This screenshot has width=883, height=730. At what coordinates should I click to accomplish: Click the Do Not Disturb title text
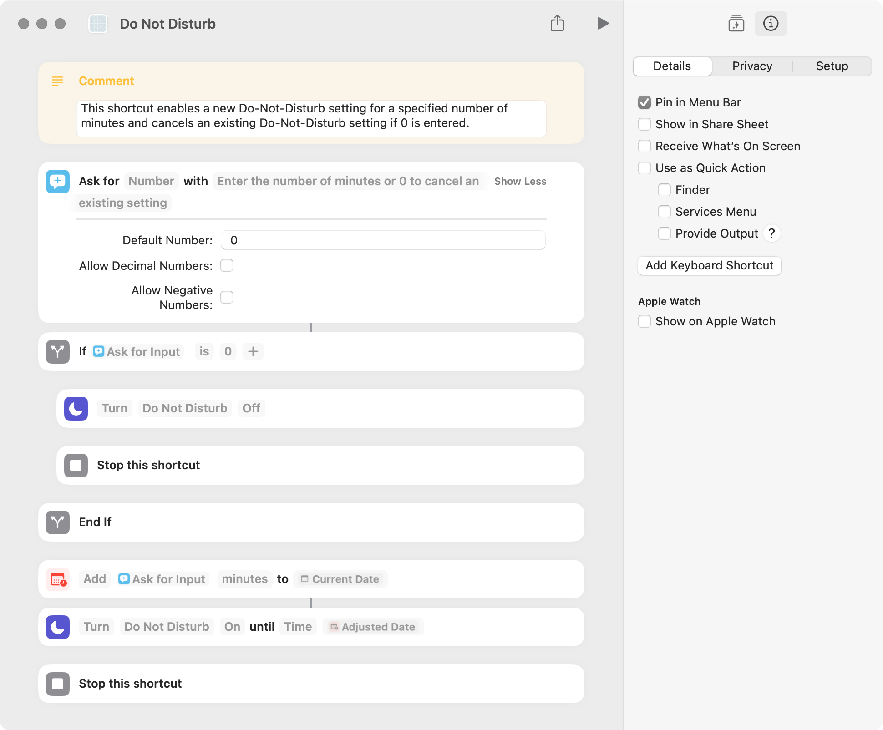pos(167,24)
